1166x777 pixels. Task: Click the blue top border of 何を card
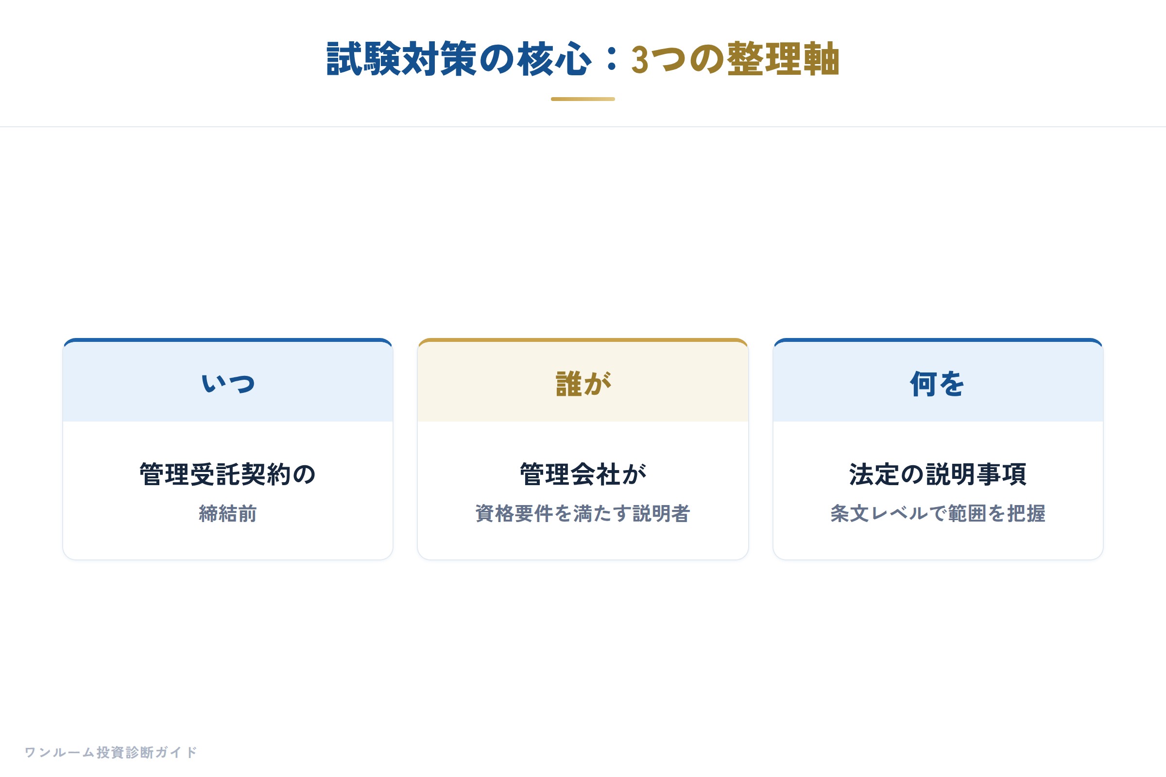[x=938, y=340]
